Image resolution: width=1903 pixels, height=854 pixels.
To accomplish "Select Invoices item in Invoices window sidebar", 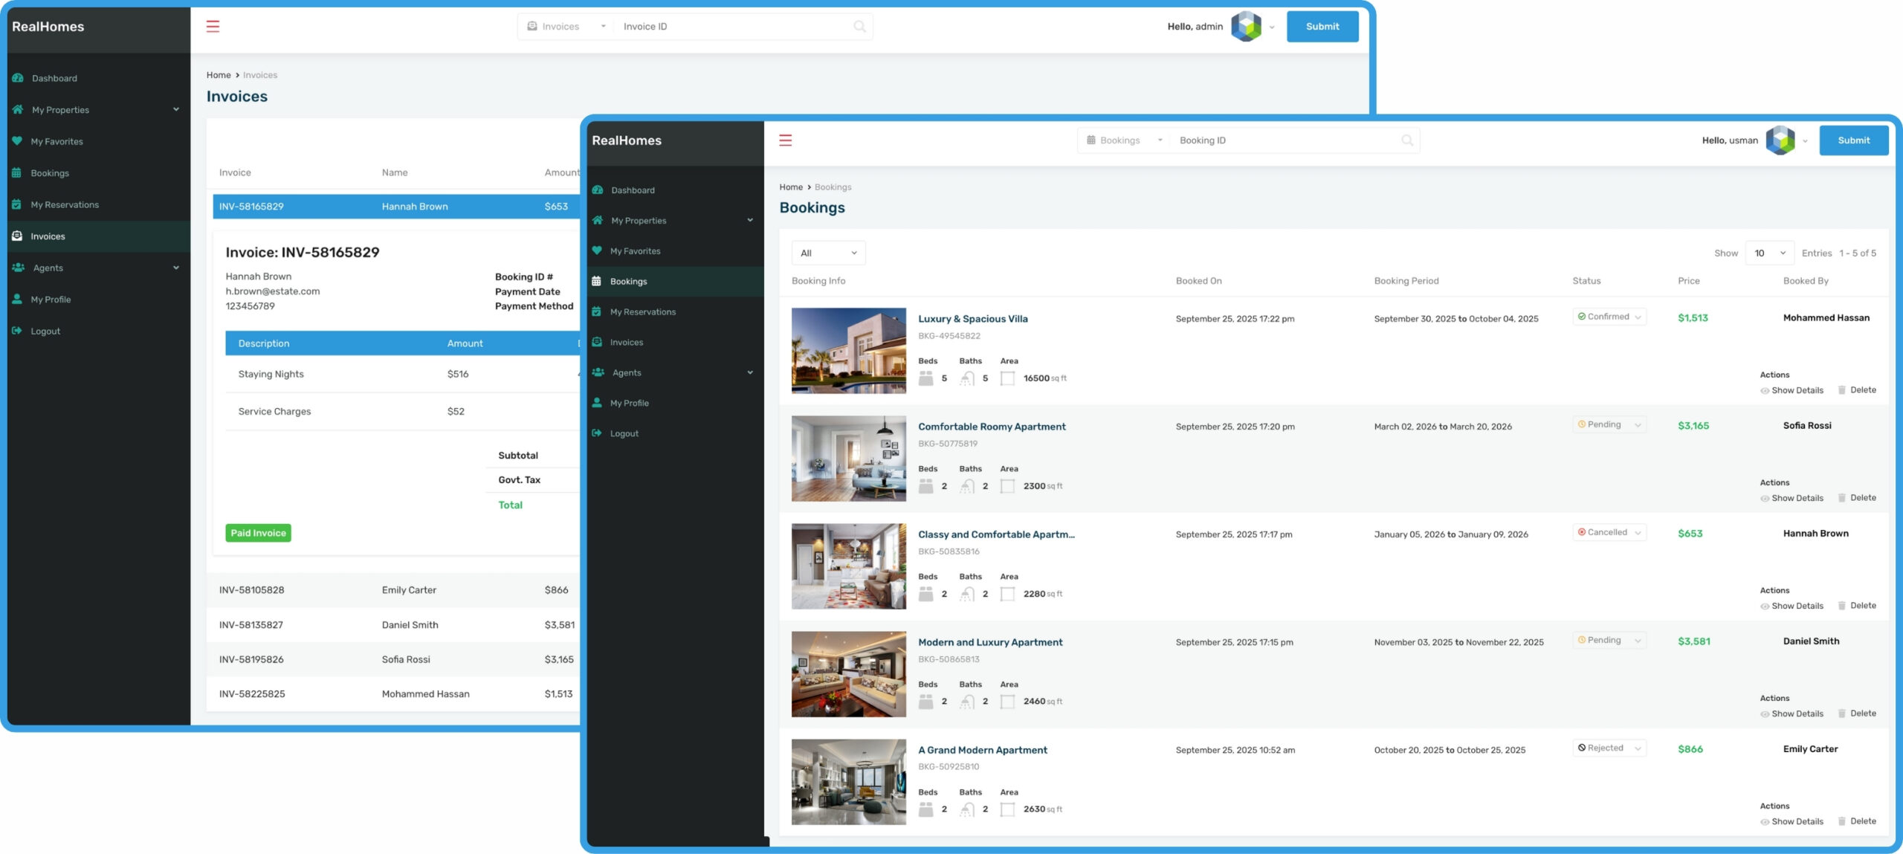I will pos(99,236).
